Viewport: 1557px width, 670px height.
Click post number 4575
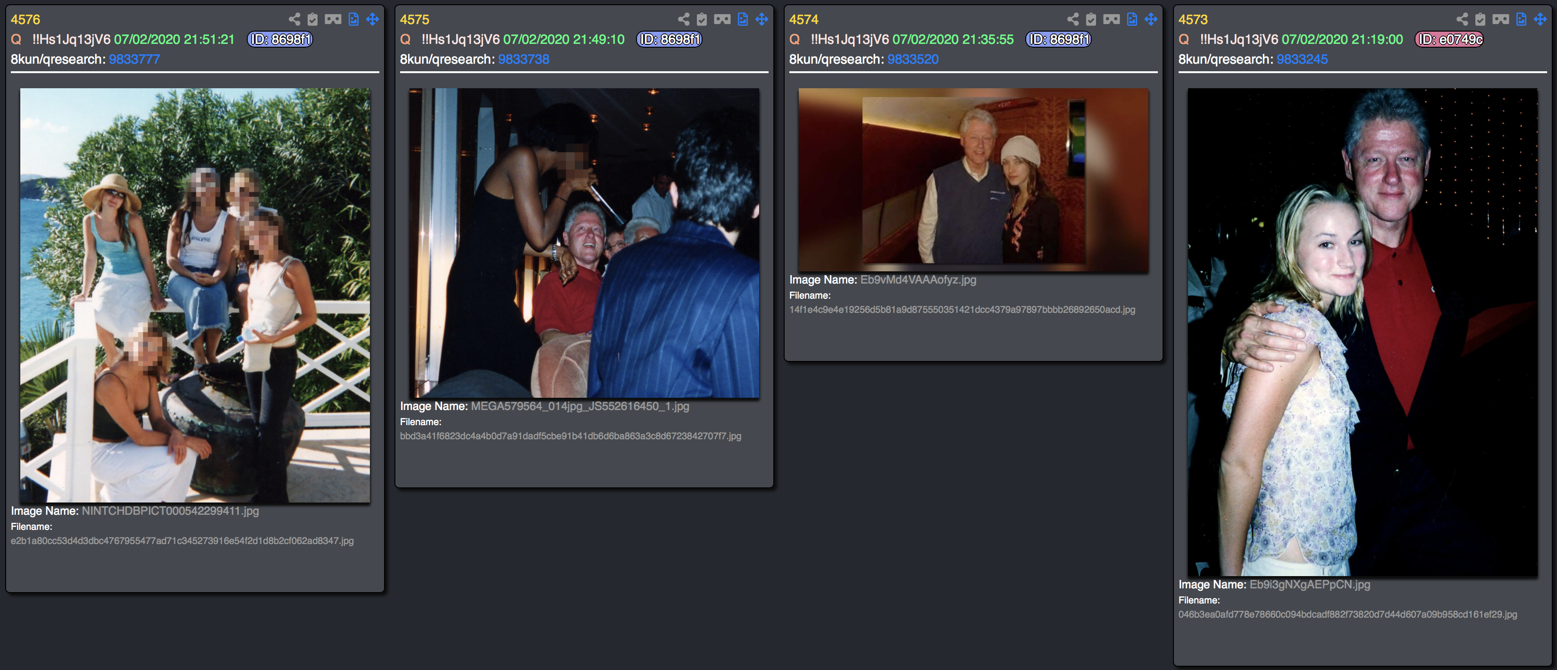[415, 19]
